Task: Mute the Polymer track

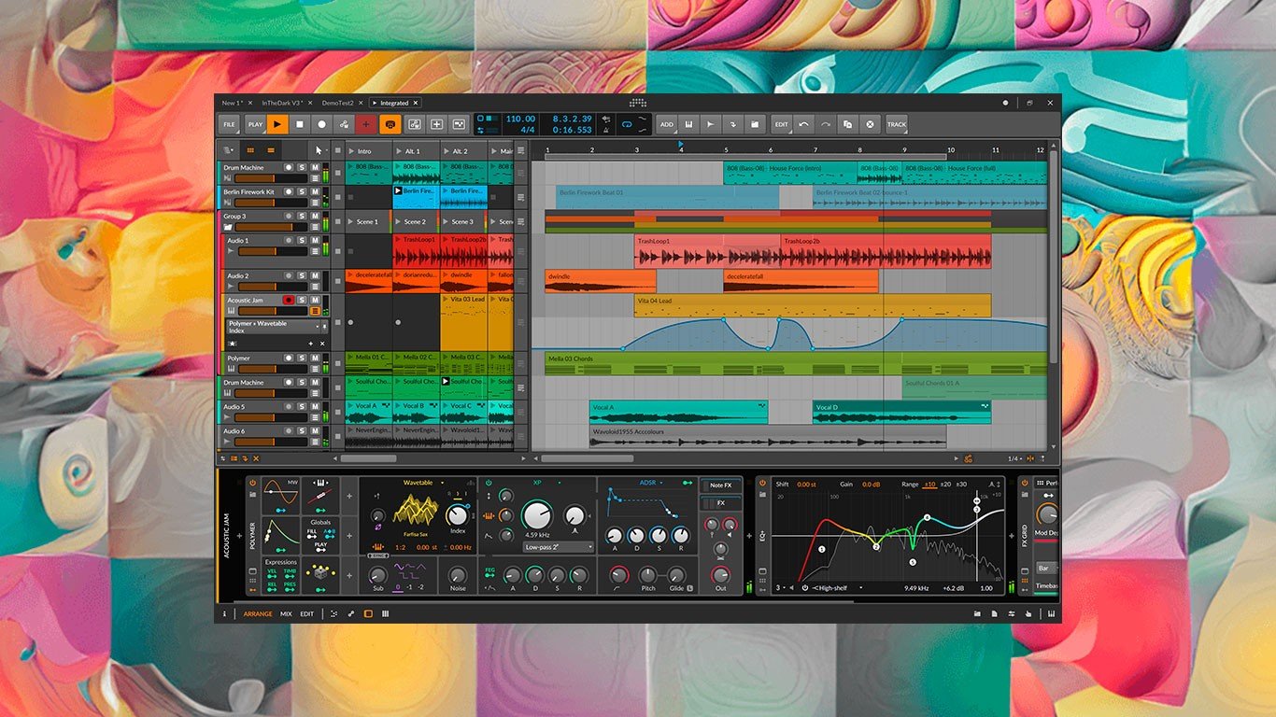Action: pyautogui.click(x=315, y=358)
